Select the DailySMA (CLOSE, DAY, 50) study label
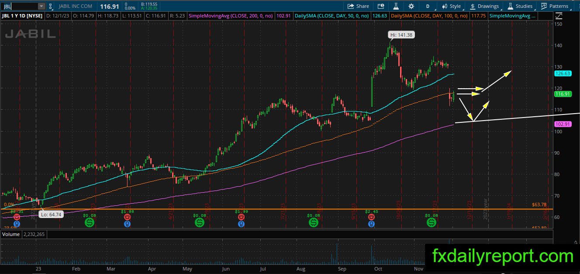The image size is (580, 274). pos(331,16)
